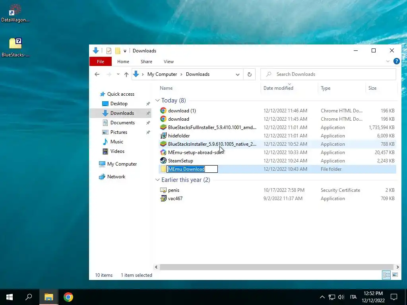Click the New Folder icon in title bar

pos(118,51)
